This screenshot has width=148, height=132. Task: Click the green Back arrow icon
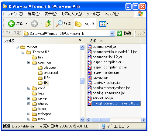pyautogui.click(x=11, y=24)
